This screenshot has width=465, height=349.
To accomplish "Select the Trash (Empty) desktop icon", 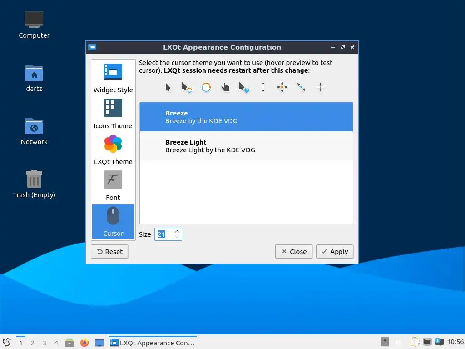I will click(x=34, y=184).
